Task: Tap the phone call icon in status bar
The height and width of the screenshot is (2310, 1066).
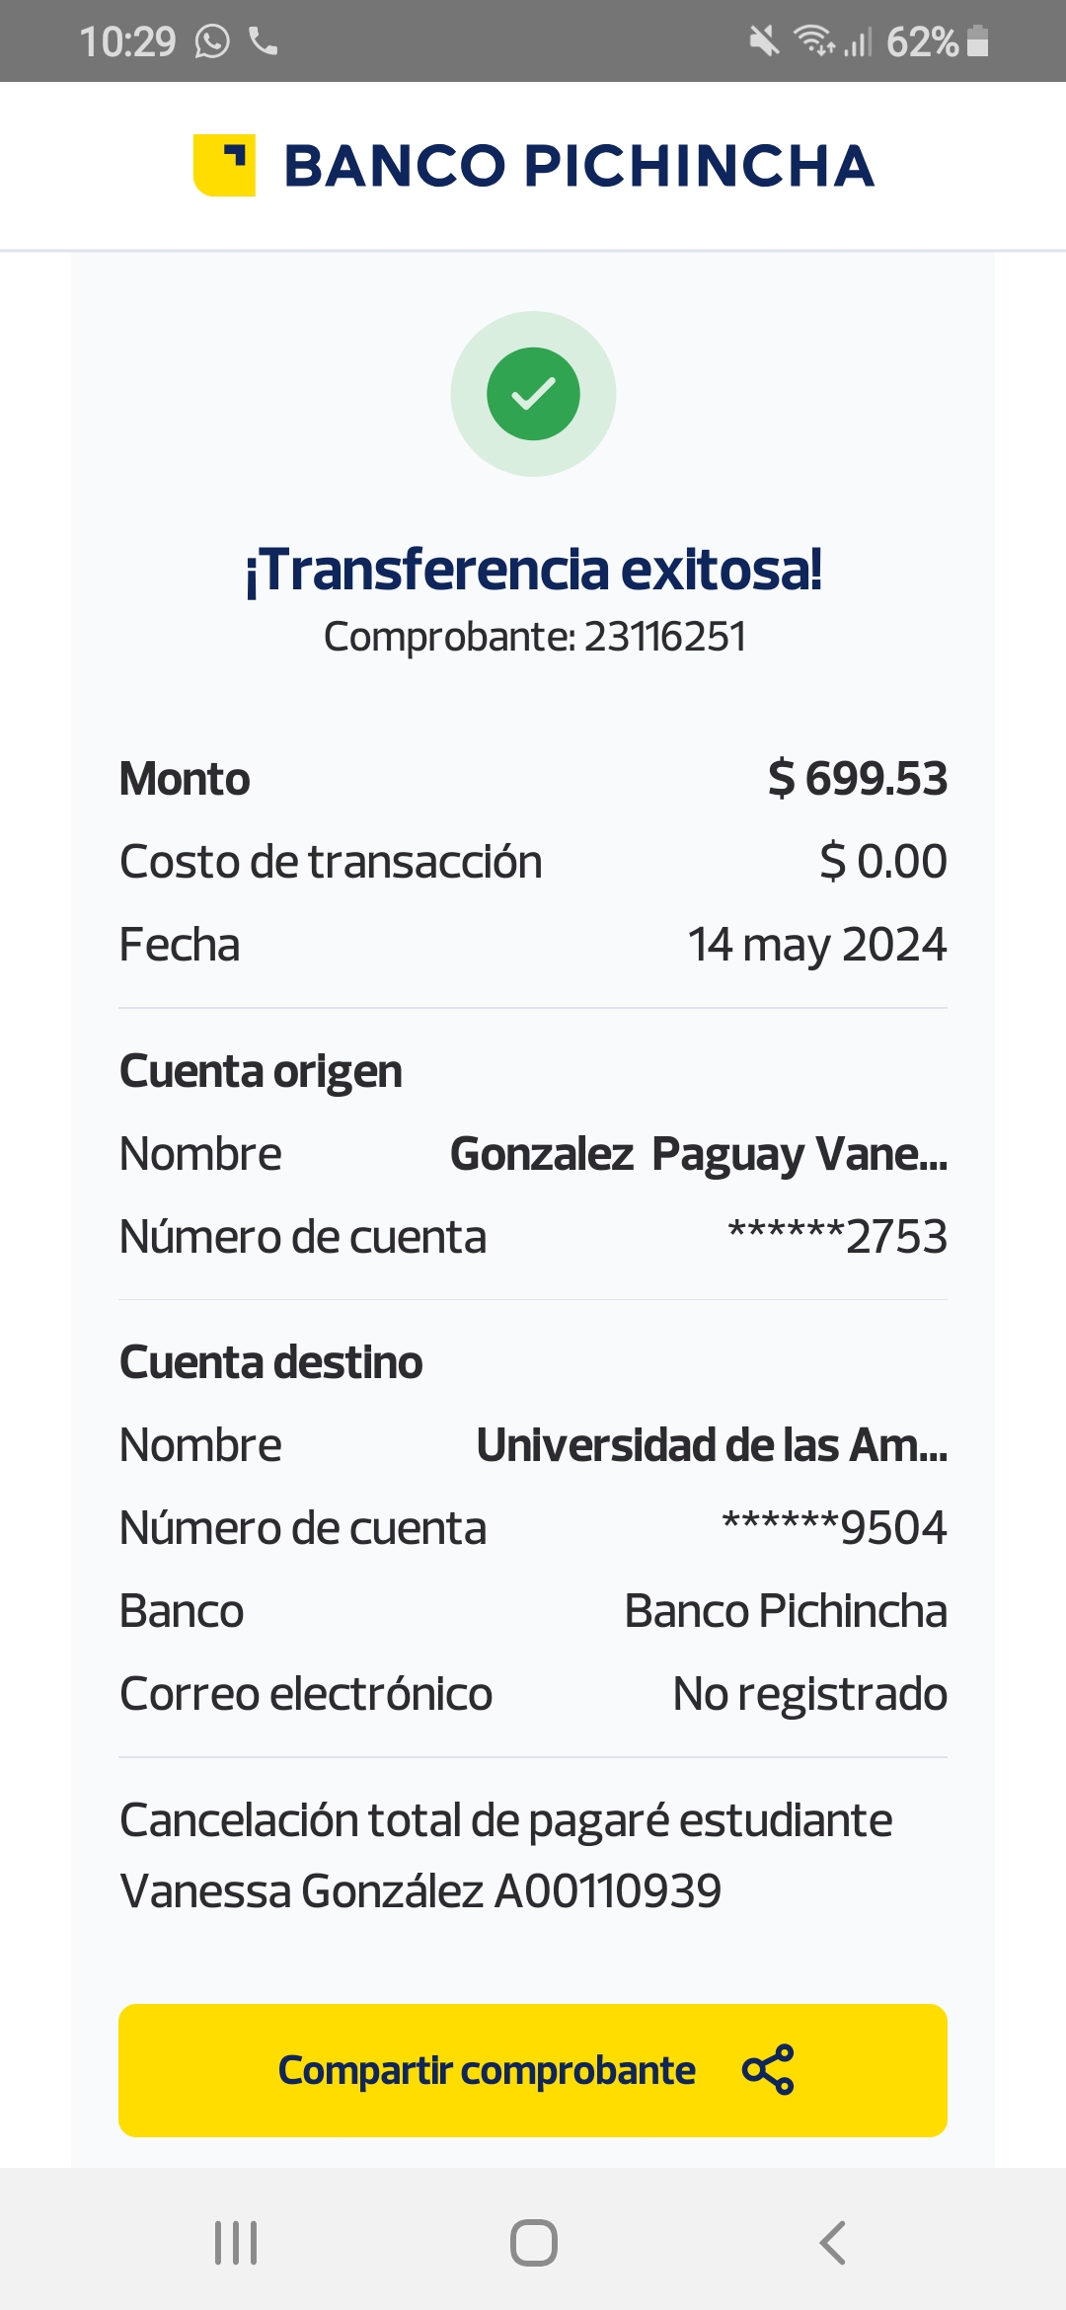Action: [264, 41]
